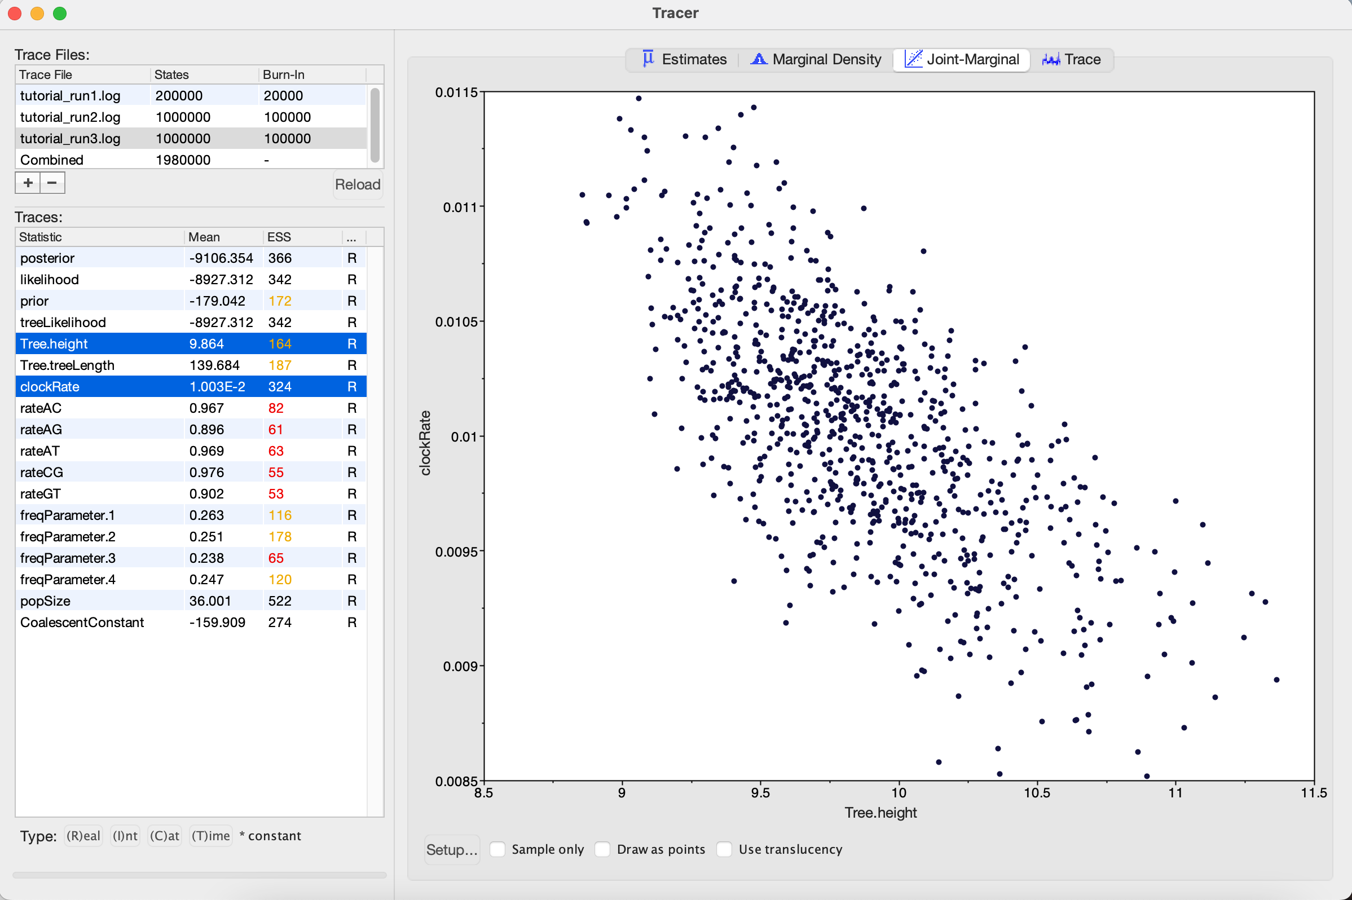
Task: Enable Use translucency checkbox
Action: (x=725, y=849)
